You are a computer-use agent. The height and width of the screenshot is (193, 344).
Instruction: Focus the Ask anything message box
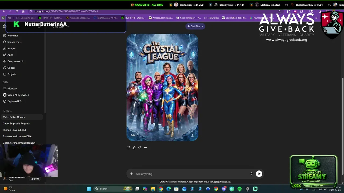tap(191, 174)
